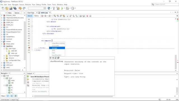Click the New Project toolbar icon
Image resolution: width=179 pixels, height=101 pixels.
[x=7, y=8]
